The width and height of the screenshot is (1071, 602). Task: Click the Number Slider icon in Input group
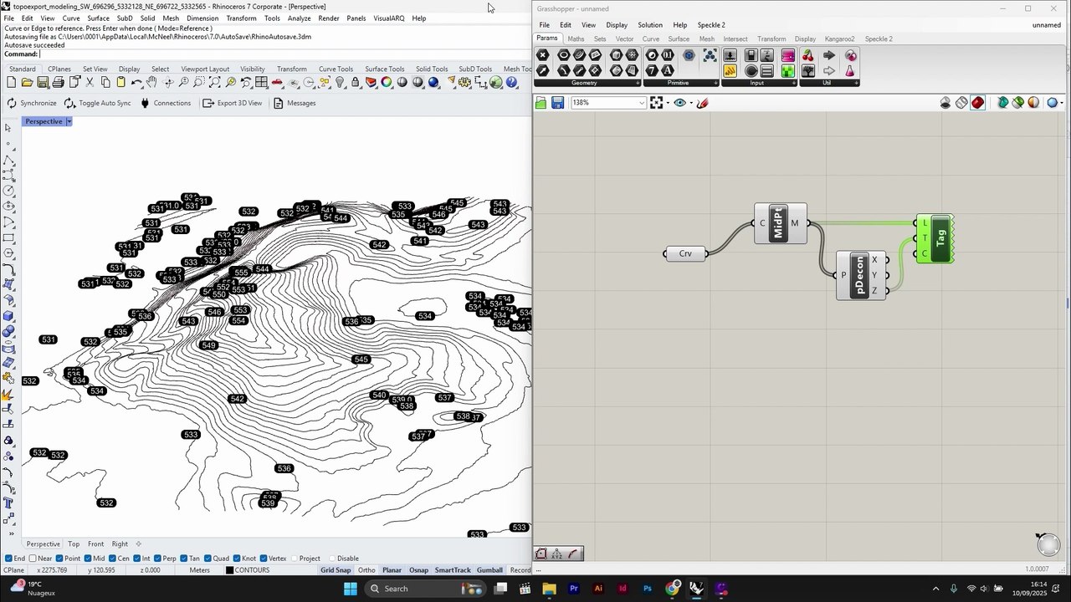751,55
